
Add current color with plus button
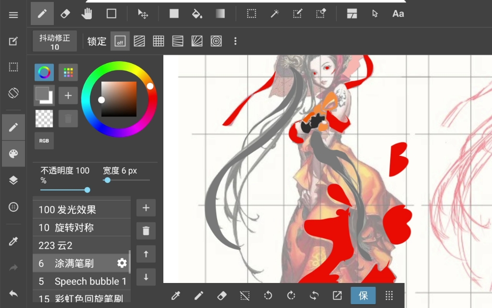pyautogui.click(x=68, y=96)
